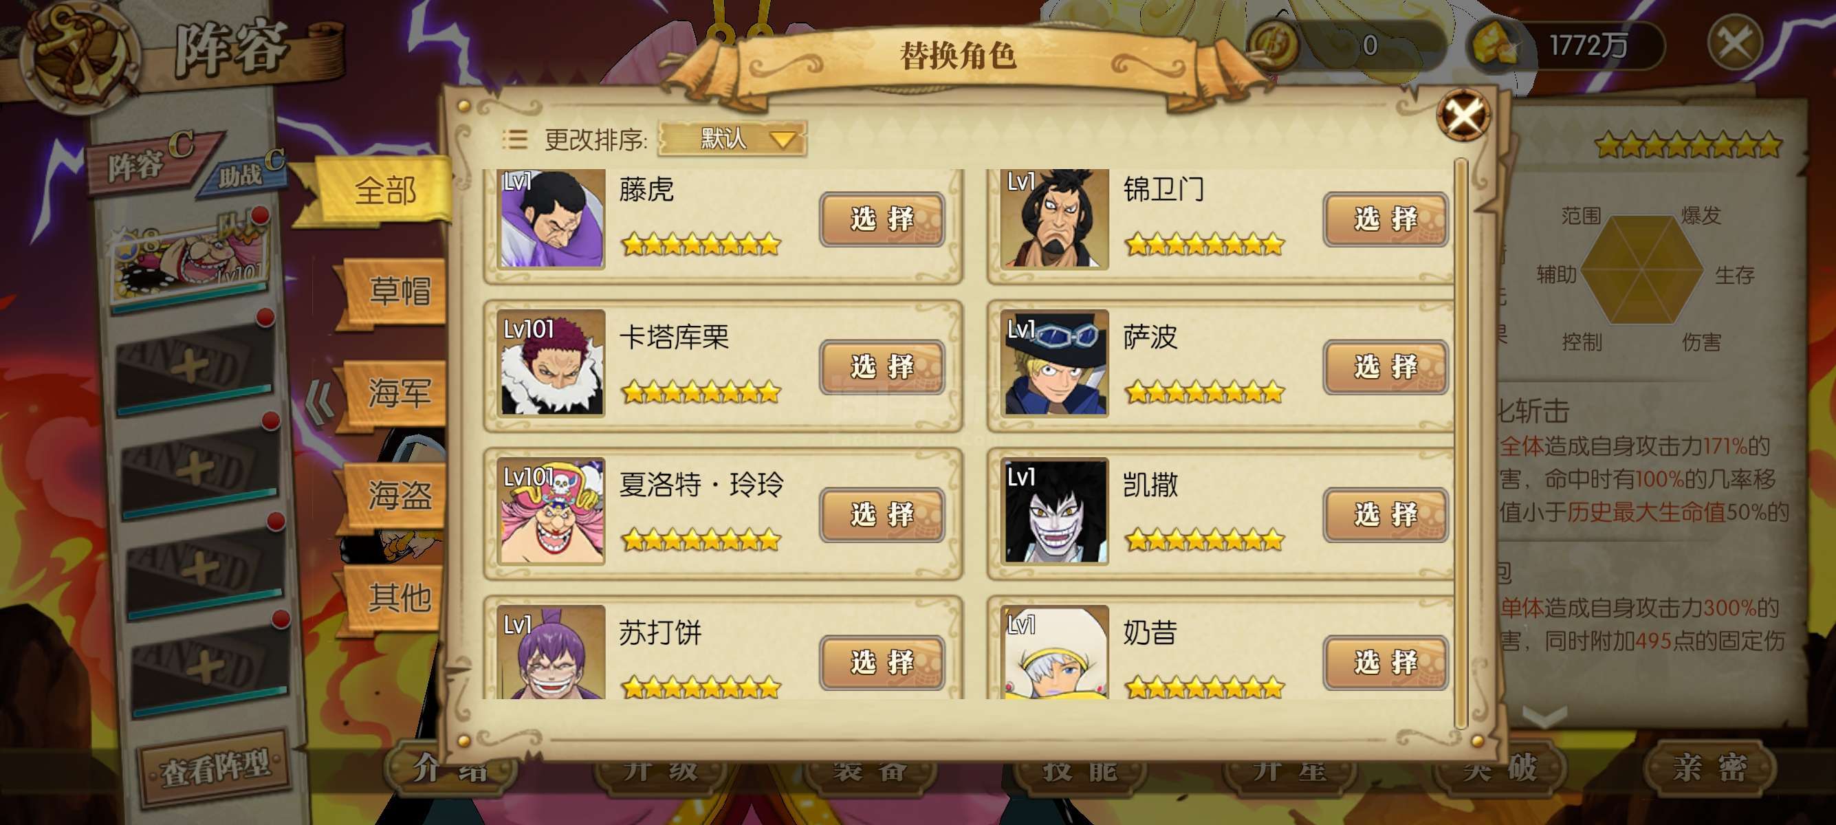This screenshot has width=1836, height=825.
Task: Click the Fujitora (藤虎) character portrait
Action: [x=551, y=218]
